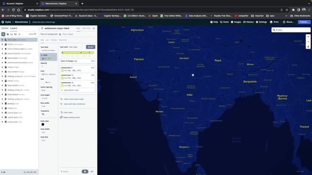Switch to the Layers tab
312x175 pixels.
[x=14, y=28]
